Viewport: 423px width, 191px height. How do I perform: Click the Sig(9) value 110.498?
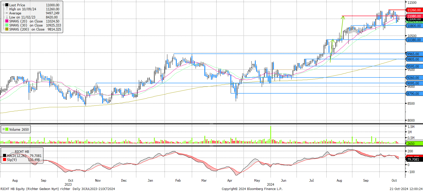[34, 160]
